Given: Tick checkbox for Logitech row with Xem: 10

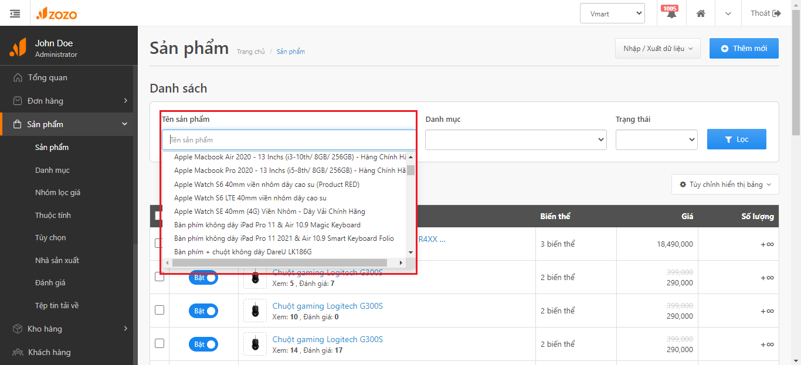Looking at the screenshot, I should (x=159, y=310).
